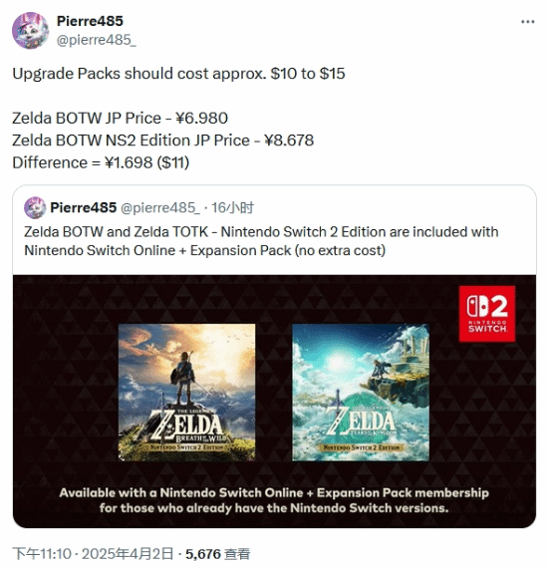Open the three-dot more options menu
This screenshot has width=548, height=568.
(x=527, y=22)
